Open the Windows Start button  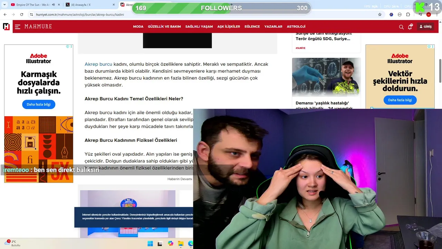(x=150, y=243)
